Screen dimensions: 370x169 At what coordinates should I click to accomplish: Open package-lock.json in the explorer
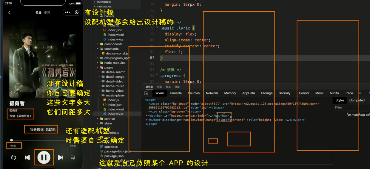point(118,151)
